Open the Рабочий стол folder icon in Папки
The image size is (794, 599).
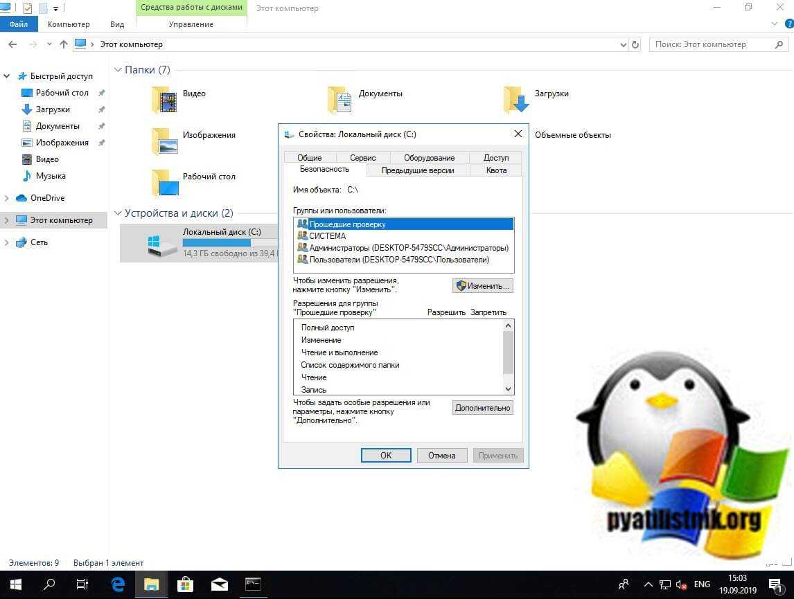tap(165, 182)
